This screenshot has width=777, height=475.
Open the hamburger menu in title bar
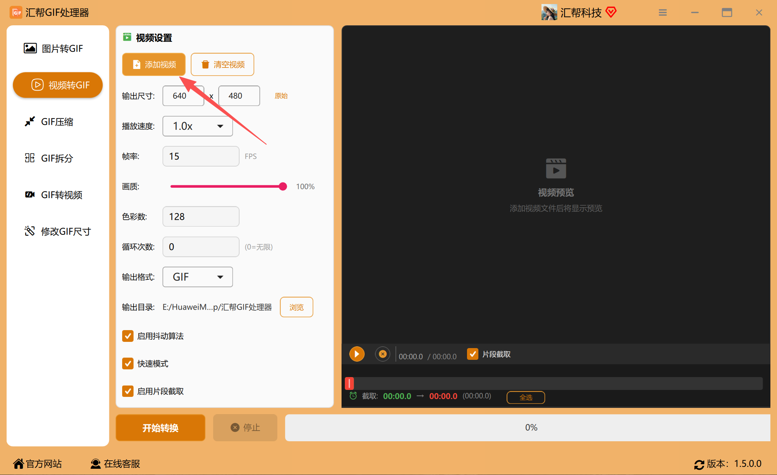(x=663, y=12)
